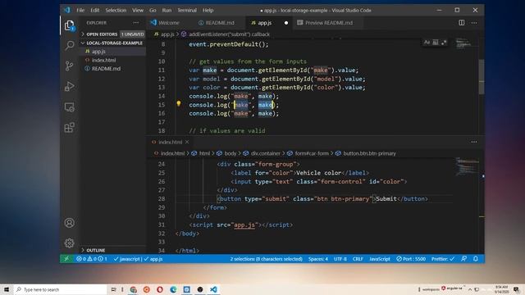Change encoding UTF-8
The width and height of the screenshot is (525, 295).
[x=340, y=259]
